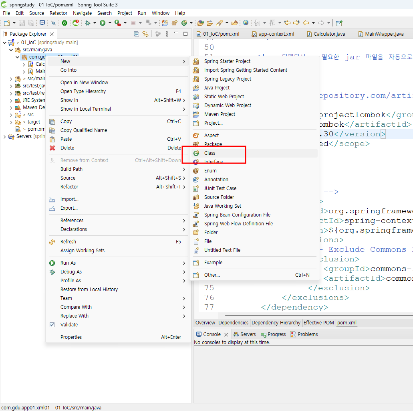413x411 pixels.
Task: Open the Refactor menu in menu bar
Action: pos(58,13)
